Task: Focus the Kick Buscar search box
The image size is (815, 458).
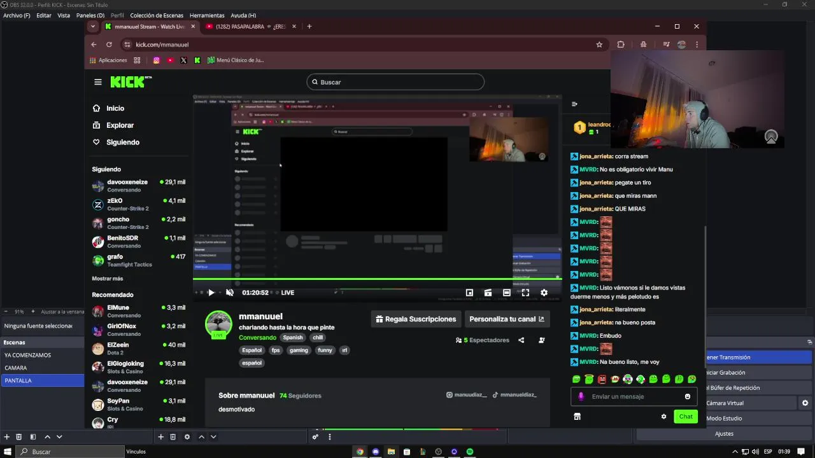Action: click(395, 82)
